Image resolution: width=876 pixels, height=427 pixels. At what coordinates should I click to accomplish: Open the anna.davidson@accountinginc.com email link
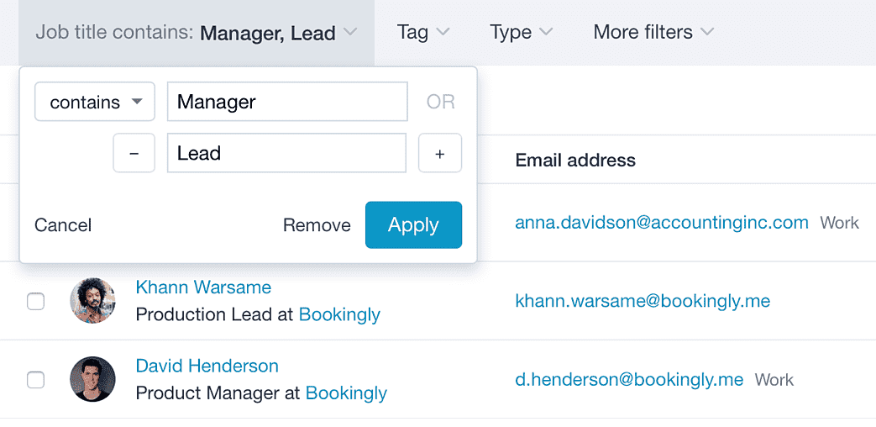click(662, 223)
